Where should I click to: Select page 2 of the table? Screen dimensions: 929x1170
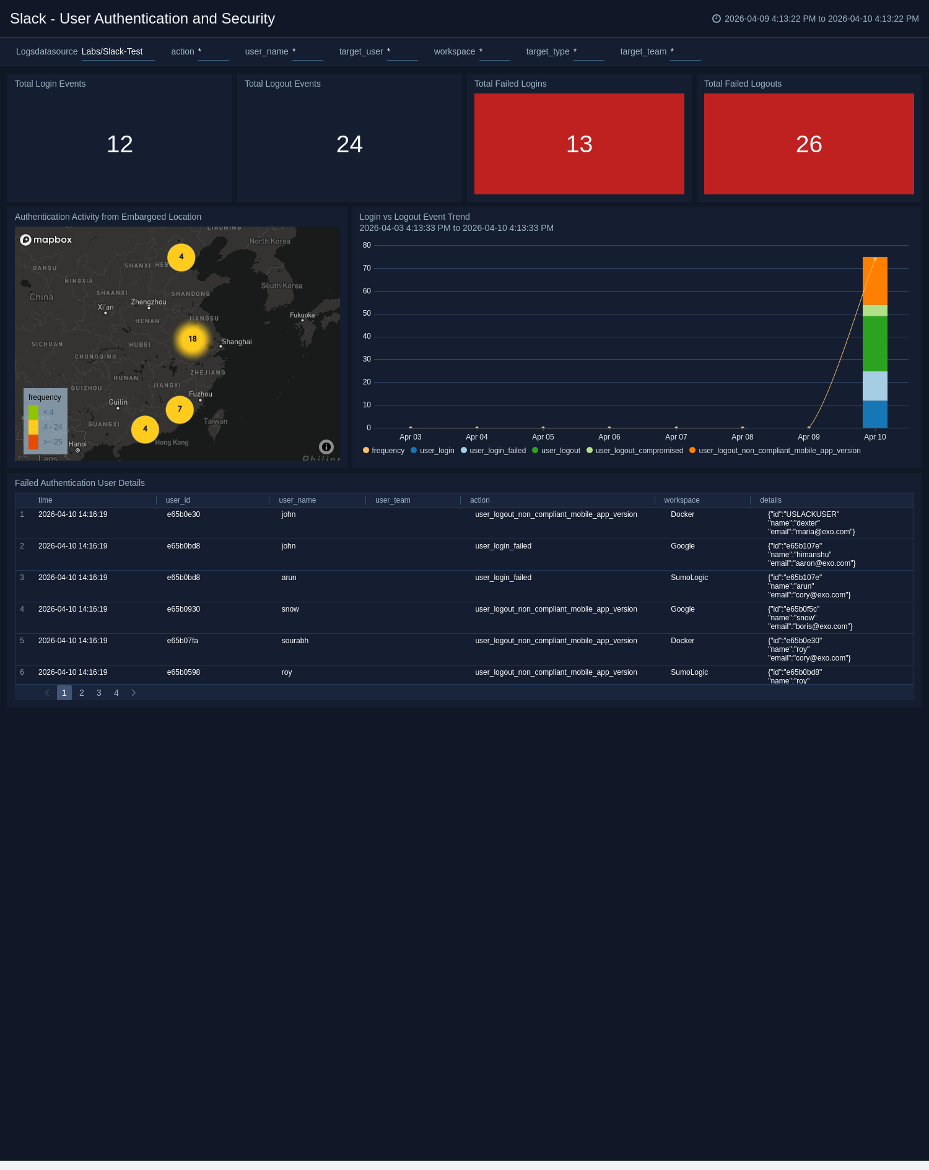click(82, 693)
